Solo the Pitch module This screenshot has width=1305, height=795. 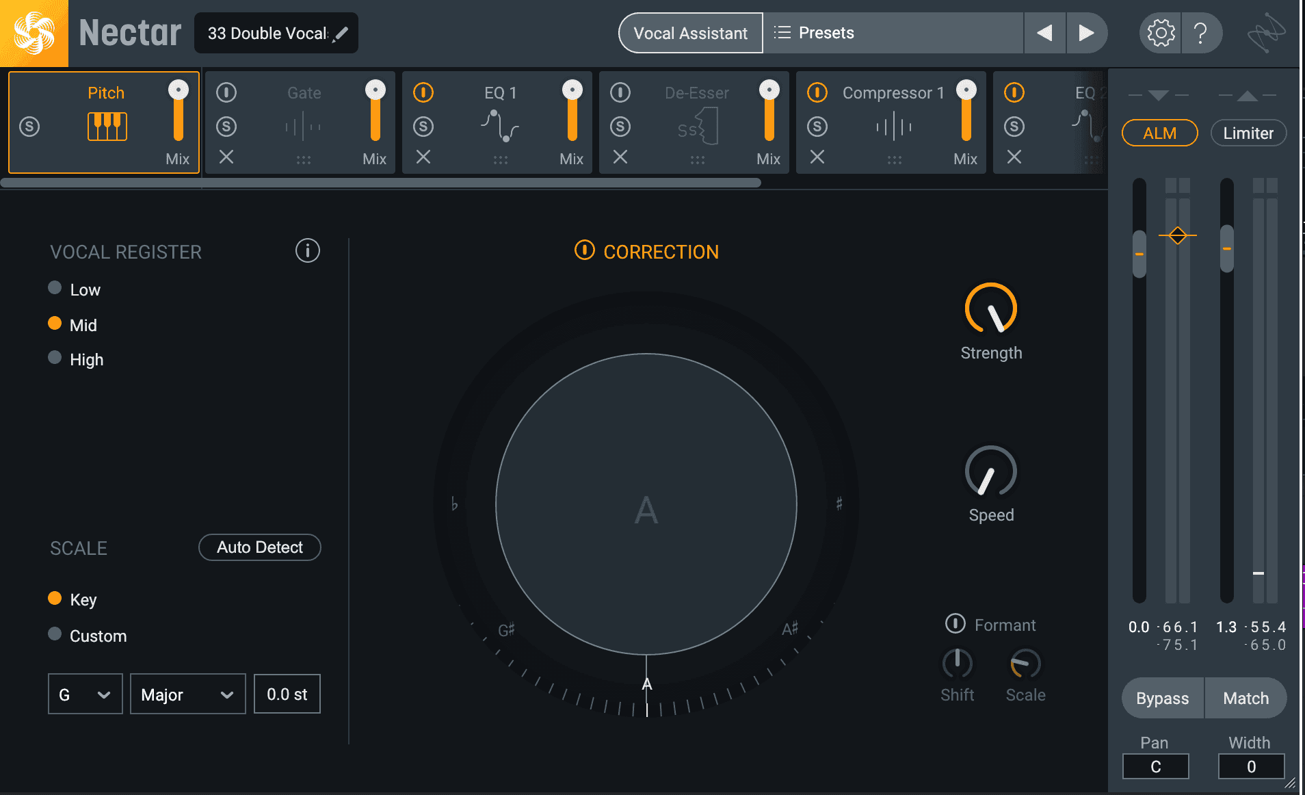29,127
